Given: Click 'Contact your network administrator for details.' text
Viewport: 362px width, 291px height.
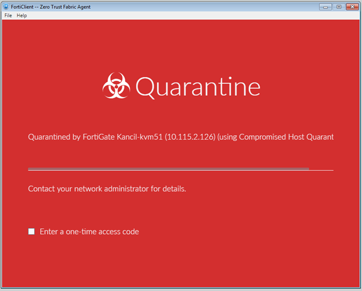Looking at the screenshot, I should tap(107, 189).
